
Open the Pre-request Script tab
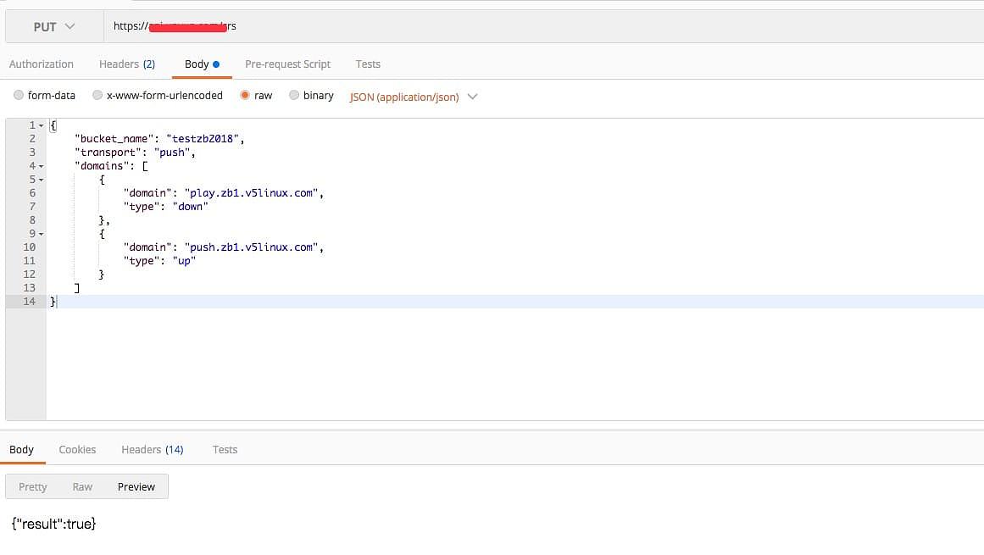[x=287, y=64]
